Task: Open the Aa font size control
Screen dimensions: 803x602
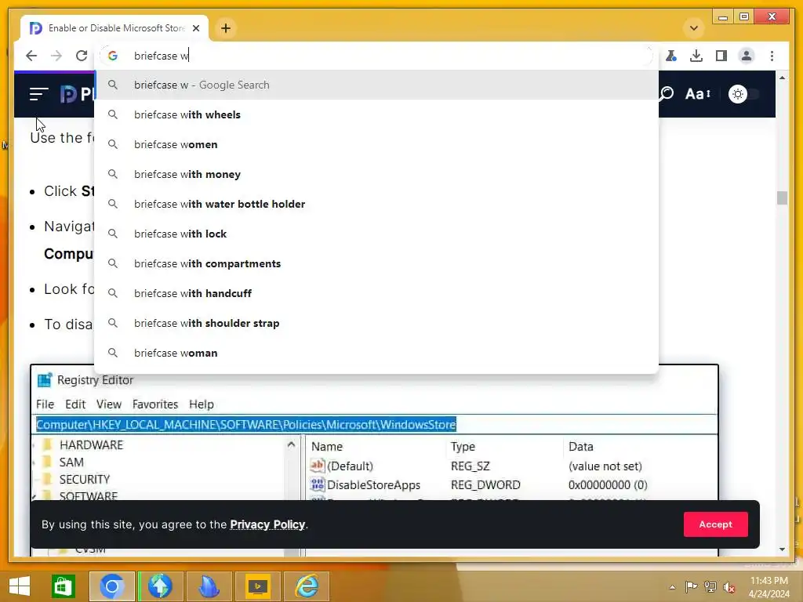Action: point(697,94)
